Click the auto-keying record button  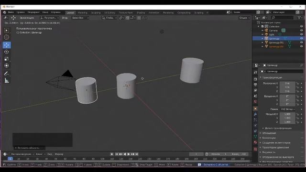tap(112, 154)
